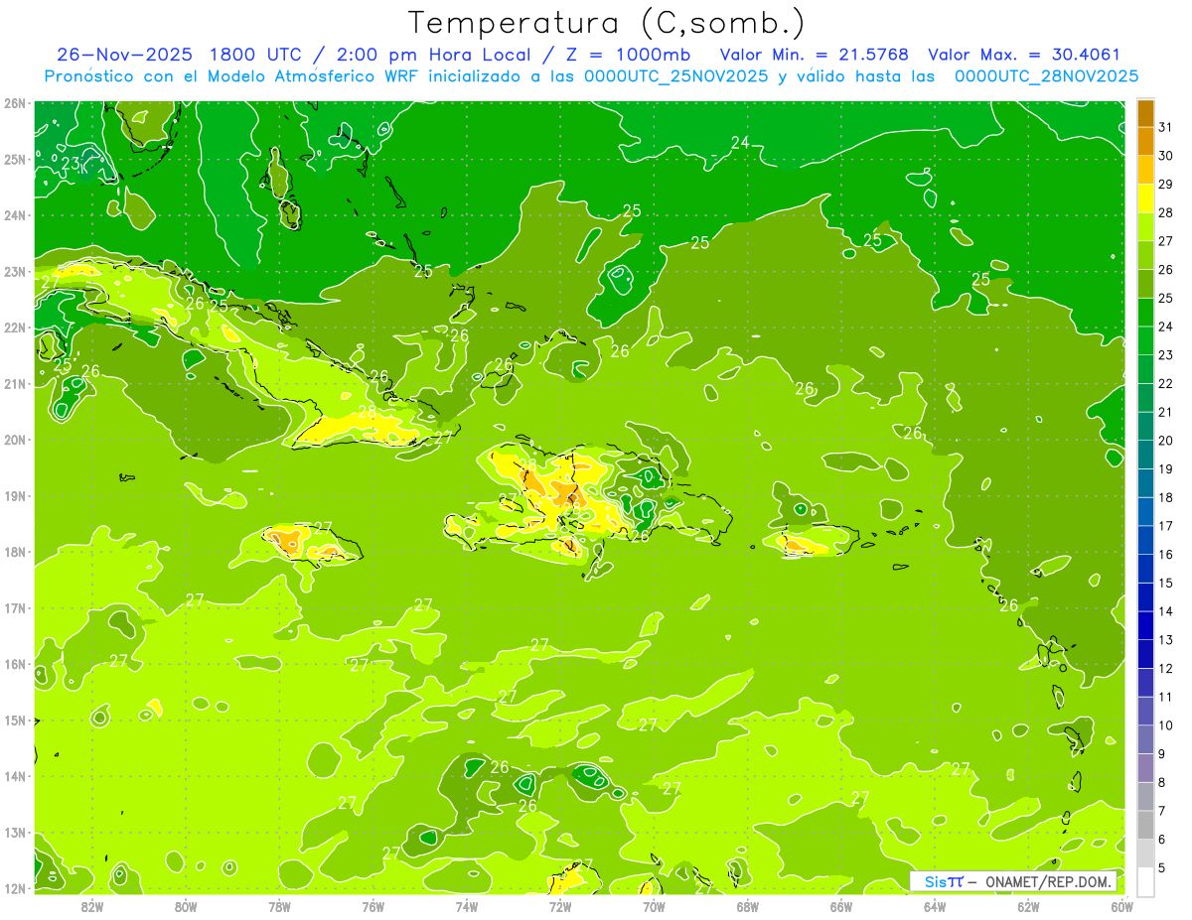The image size is (1192, 920).
Task: Click the 10 value on the color scale
Action: point(1166,725)
